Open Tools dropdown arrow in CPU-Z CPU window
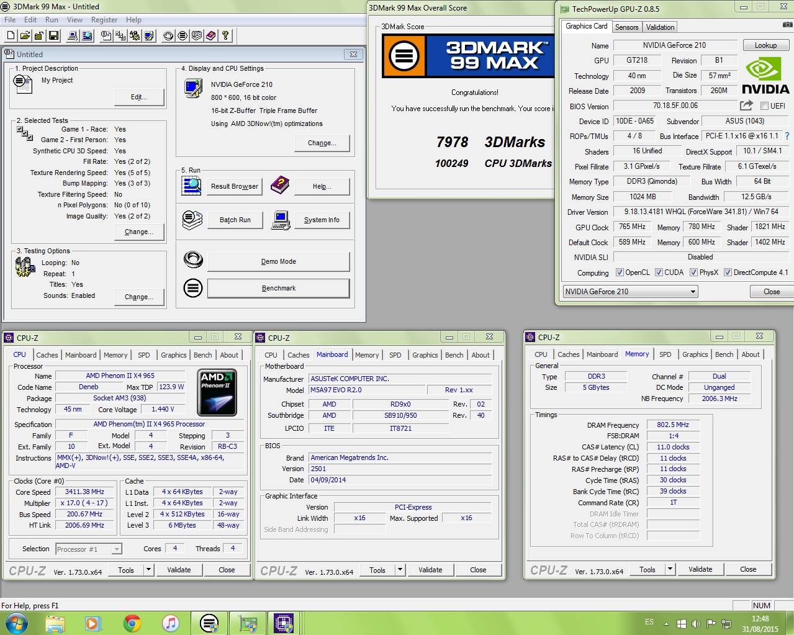794x635 pixels. coord(148,570)
